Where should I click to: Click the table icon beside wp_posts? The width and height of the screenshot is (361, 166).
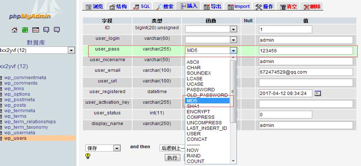[x=1, y=105]
